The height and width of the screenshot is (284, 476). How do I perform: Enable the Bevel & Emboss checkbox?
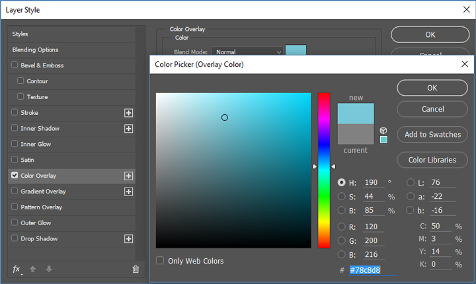(x=15, y=65)
